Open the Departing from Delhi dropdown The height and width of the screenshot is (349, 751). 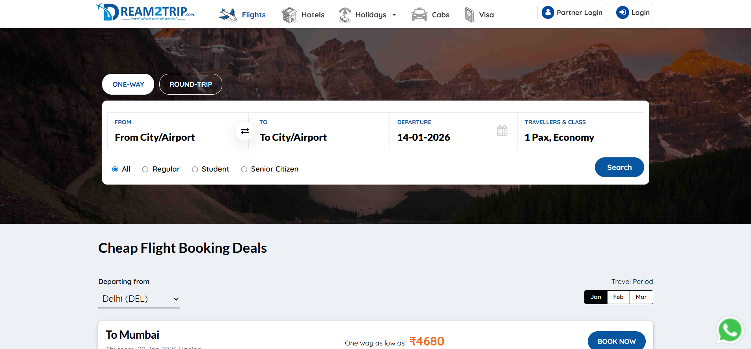pyautogui.click(x=139, y=299)
